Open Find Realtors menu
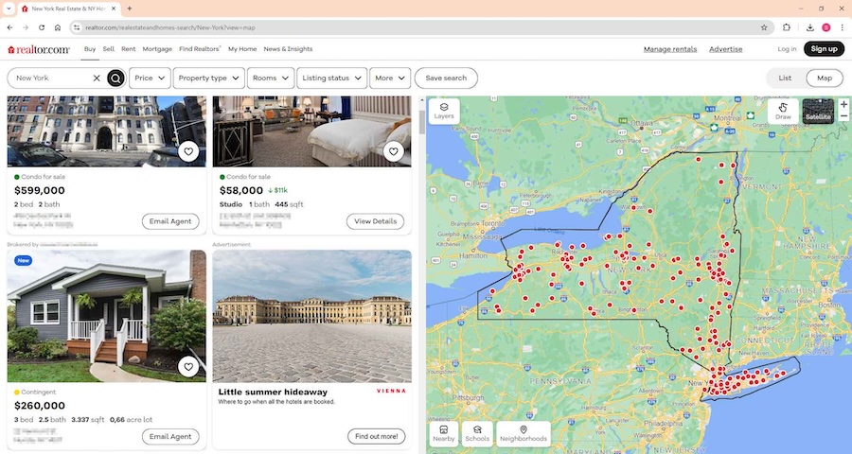 point(200,49)
